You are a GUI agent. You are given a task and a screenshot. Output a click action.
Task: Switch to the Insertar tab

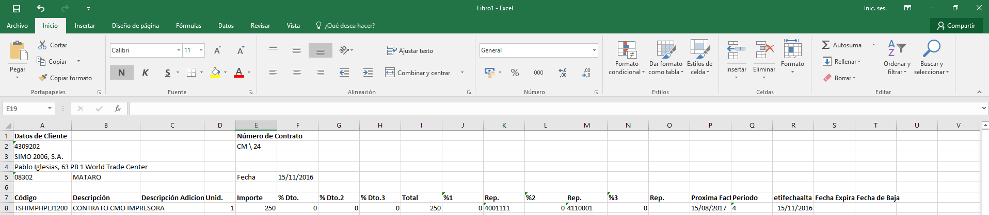point(85,26)
